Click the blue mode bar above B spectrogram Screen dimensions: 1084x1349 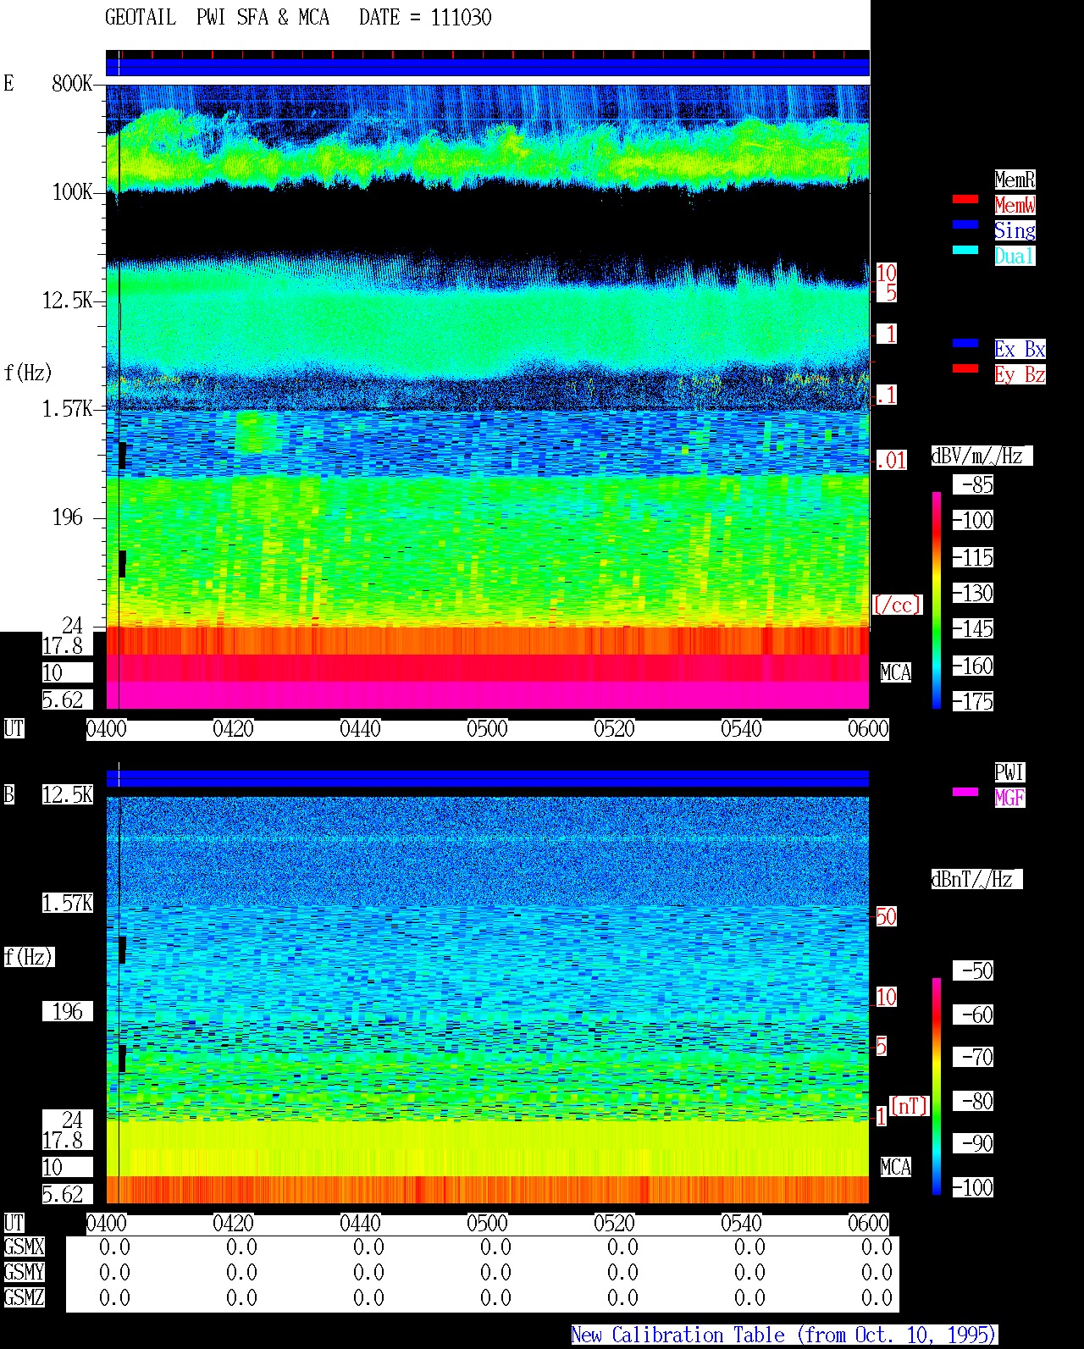(488, 778)
